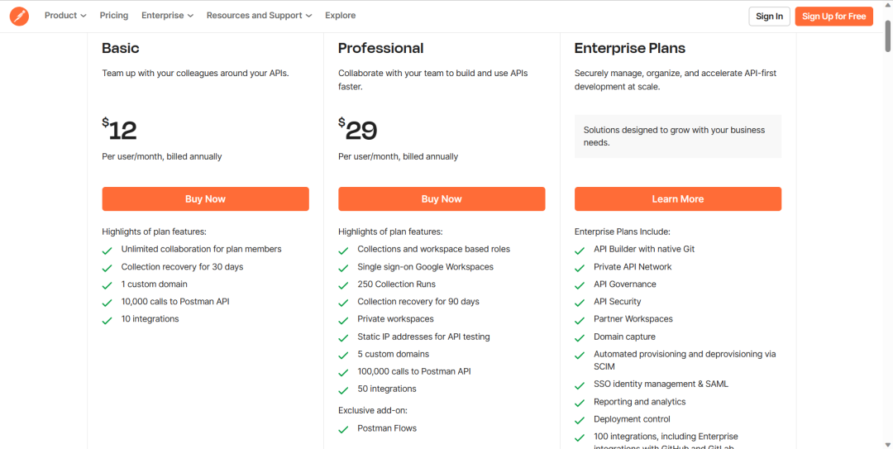
Task: Click Learn More for Enterprise Plans
Action: click(x=677, y=199)
